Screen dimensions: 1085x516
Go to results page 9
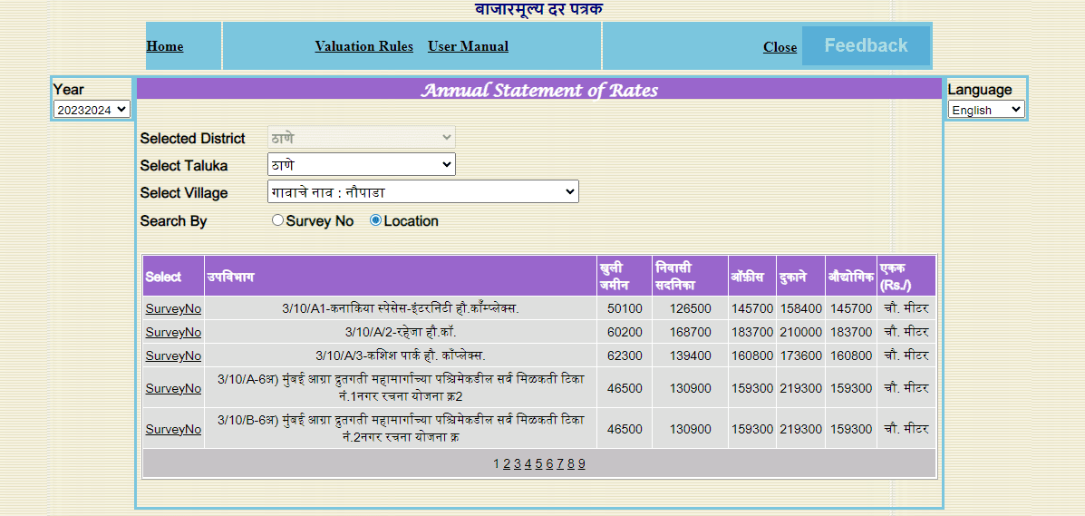coord(581,463)
